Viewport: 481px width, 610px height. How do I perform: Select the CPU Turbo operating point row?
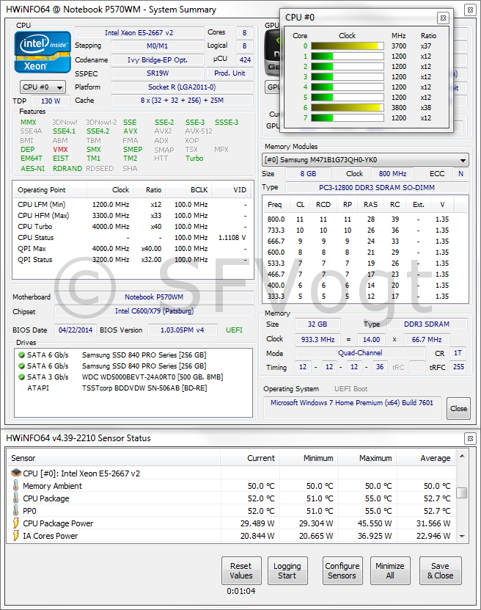(x=132, y=226)
